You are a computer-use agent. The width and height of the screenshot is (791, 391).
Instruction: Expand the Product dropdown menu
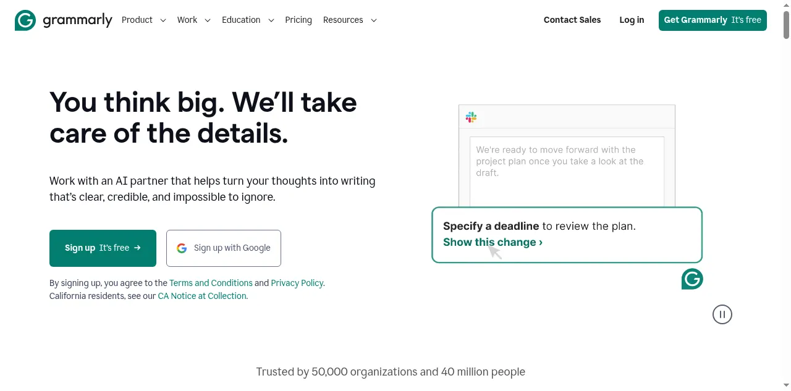143,20
